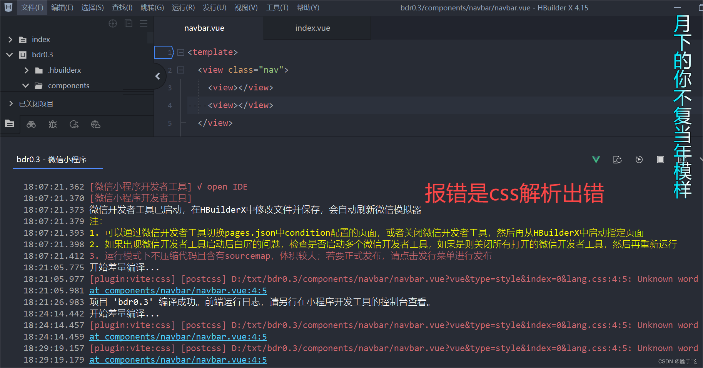
Task: Open the 视图(V) menu
Action: coord(246,8)
